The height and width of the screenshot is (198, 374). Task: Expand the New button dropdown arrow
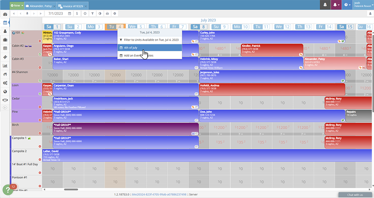click(x=22, y=6)
